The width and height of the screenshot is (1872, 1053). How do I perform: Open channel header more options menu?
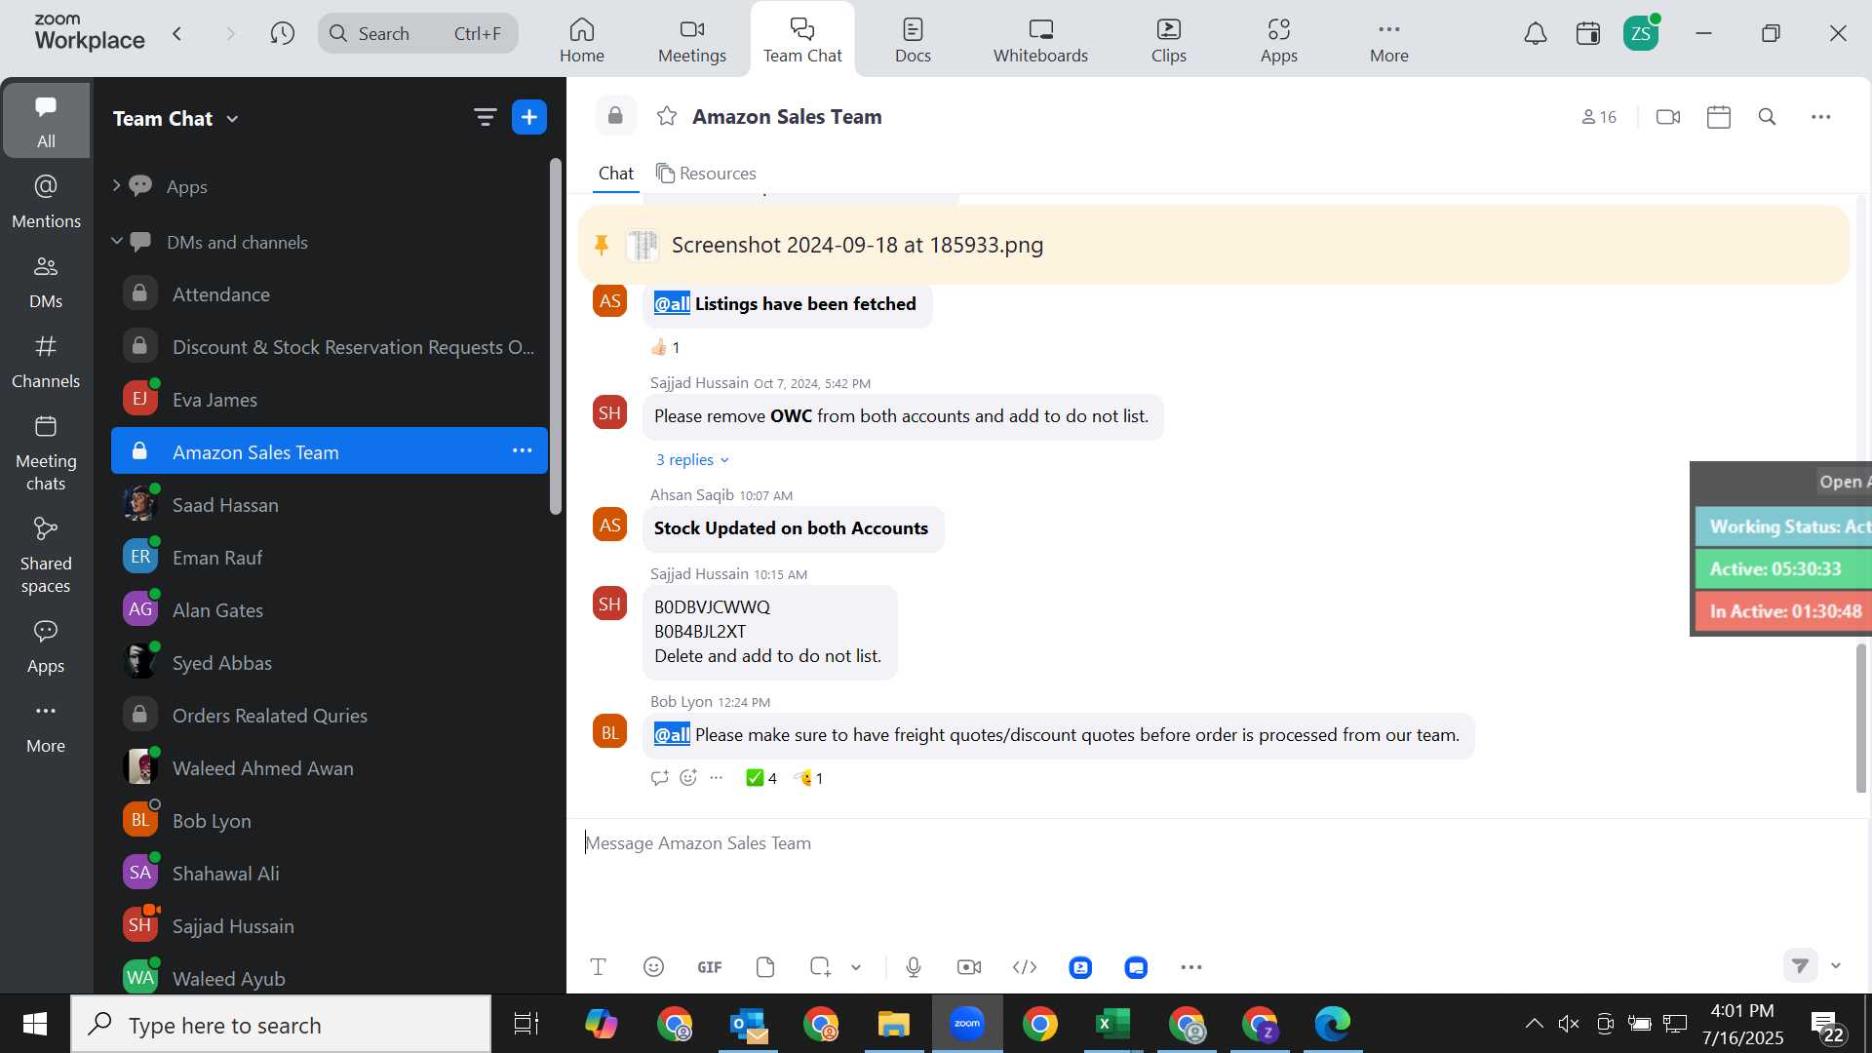point(1821,117)
